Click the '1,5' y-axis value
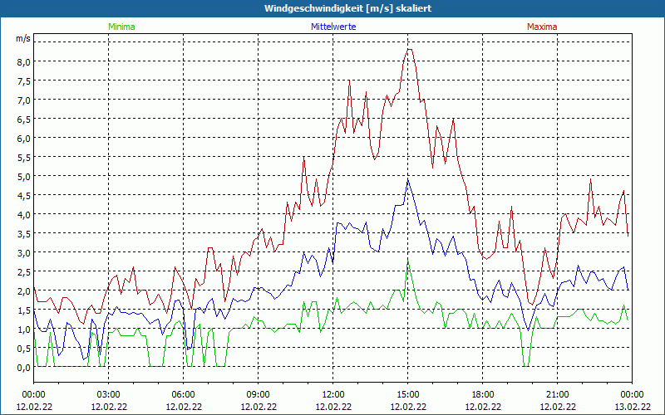 [24, 310]
